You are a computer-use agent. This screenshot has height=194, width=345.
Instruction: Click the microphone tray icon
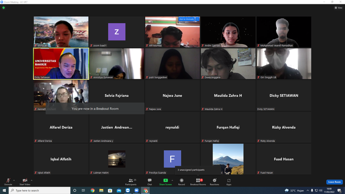(312, 190)
